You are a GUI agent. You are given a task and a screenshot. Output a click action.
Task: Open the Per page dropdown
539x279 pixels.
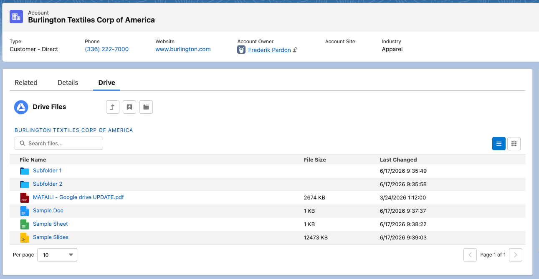tap(57, 255)
